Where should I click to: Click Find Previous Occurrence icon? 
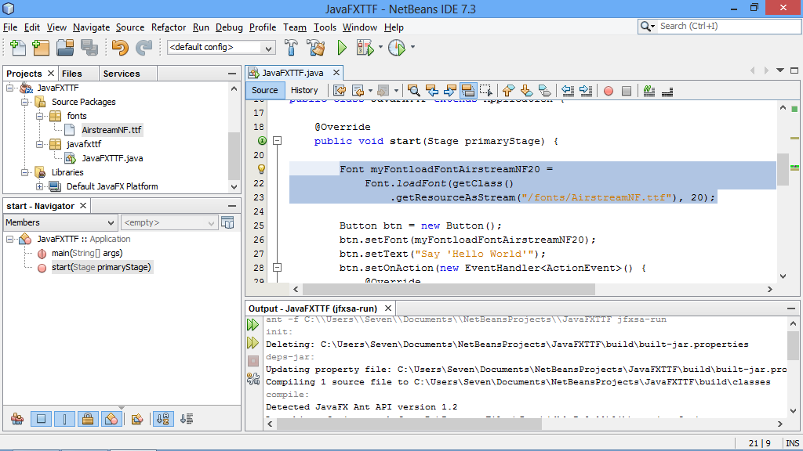(432, 91)
